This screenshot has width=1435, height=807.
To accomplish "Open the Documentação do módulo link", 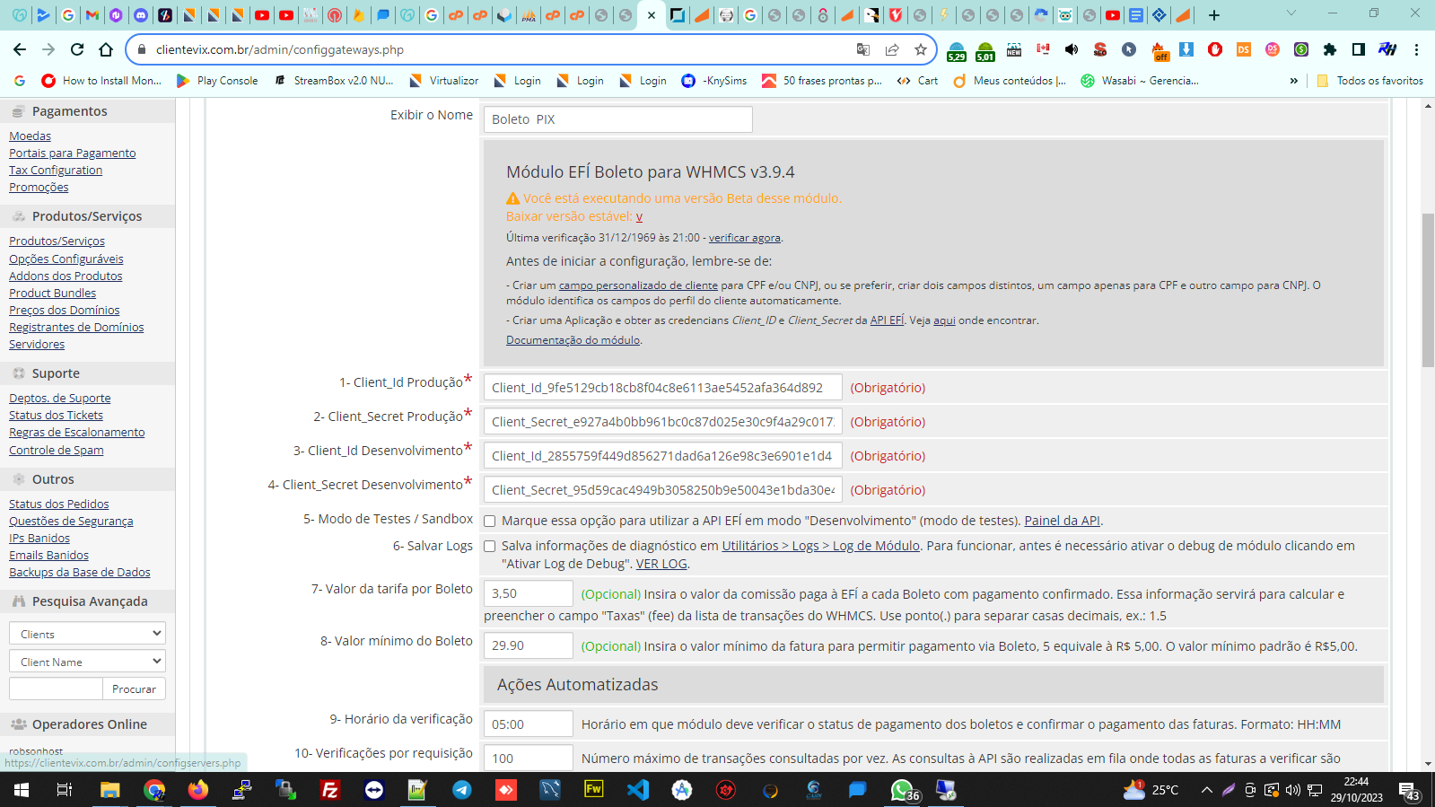I will pyautogui.click(x=573, y=340).
